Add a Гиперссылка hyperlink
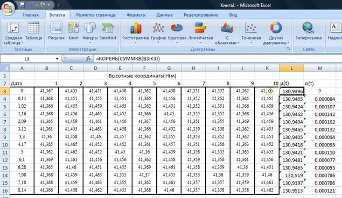The height and width of the screenshot is (198, 342). 308,31
